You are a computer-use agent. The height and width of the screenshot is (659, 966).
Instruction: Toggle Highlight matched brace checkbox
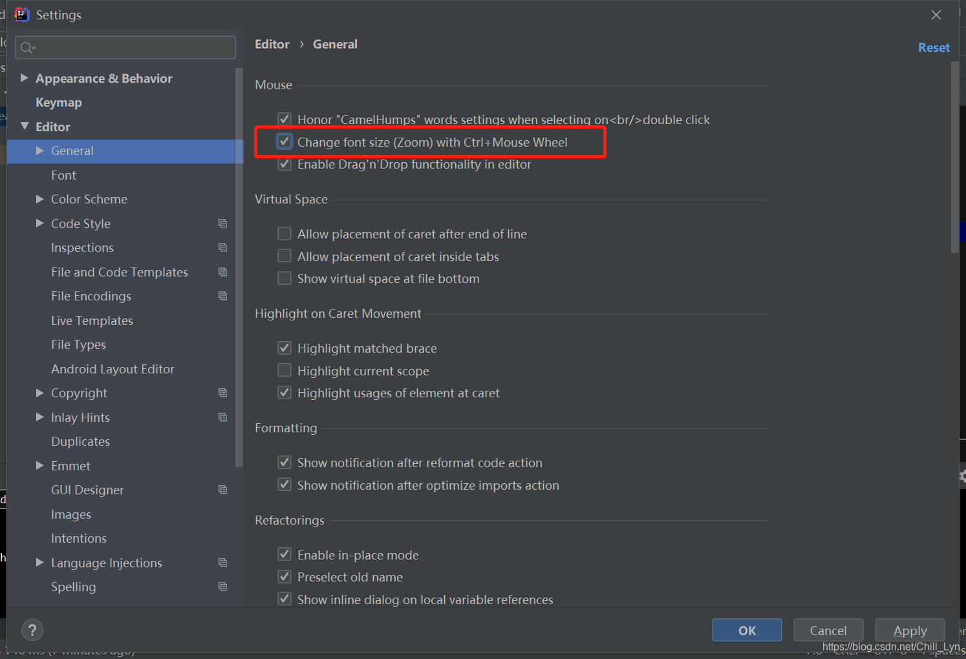tap(284, 348)
